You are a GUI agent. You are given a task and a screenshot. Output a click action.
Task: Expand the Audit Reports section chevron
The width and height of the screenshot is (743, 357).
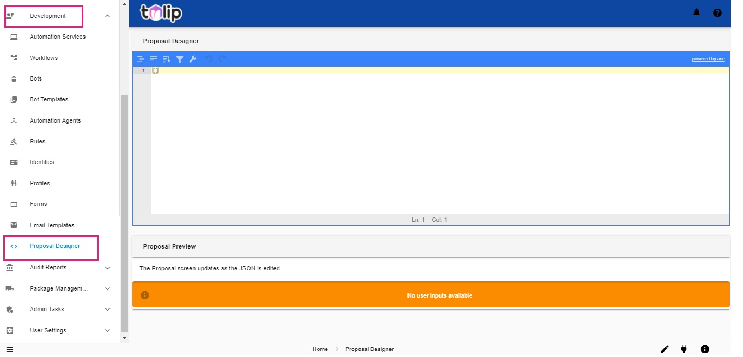coord(107,268)
